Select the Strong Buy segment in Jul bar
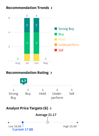The image size is (99, 136). coord(27,25)
